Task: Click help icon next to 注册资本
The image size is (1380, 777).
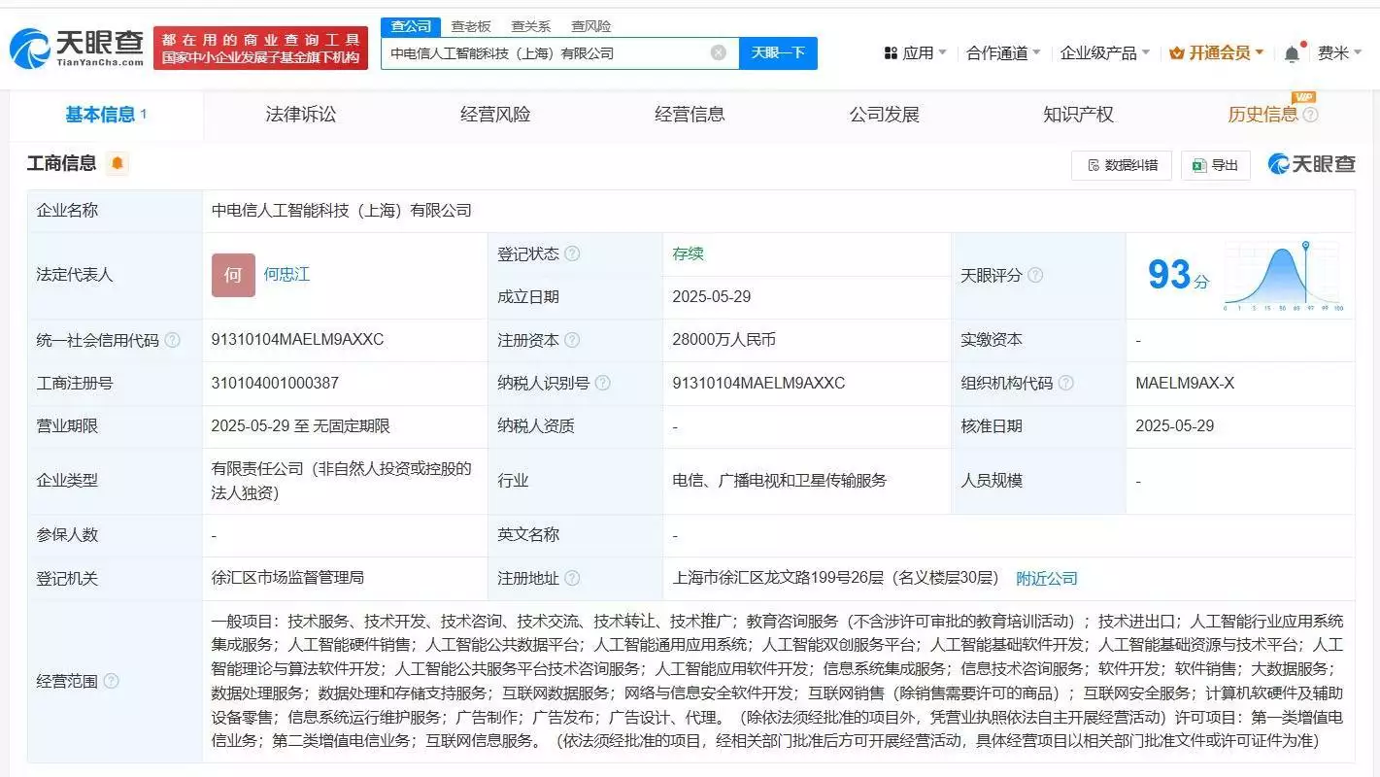Action: (572, 340)
